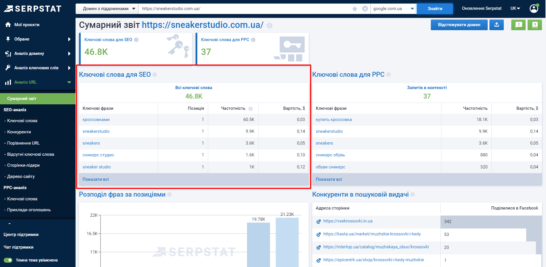The height and width of the screenshot is (267, 546).
Task: Clear the URL with the X icon
Action: click(365, 9)
